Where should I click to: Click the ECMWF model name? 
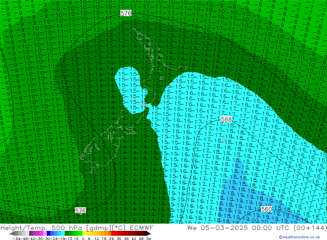point(142,228)
